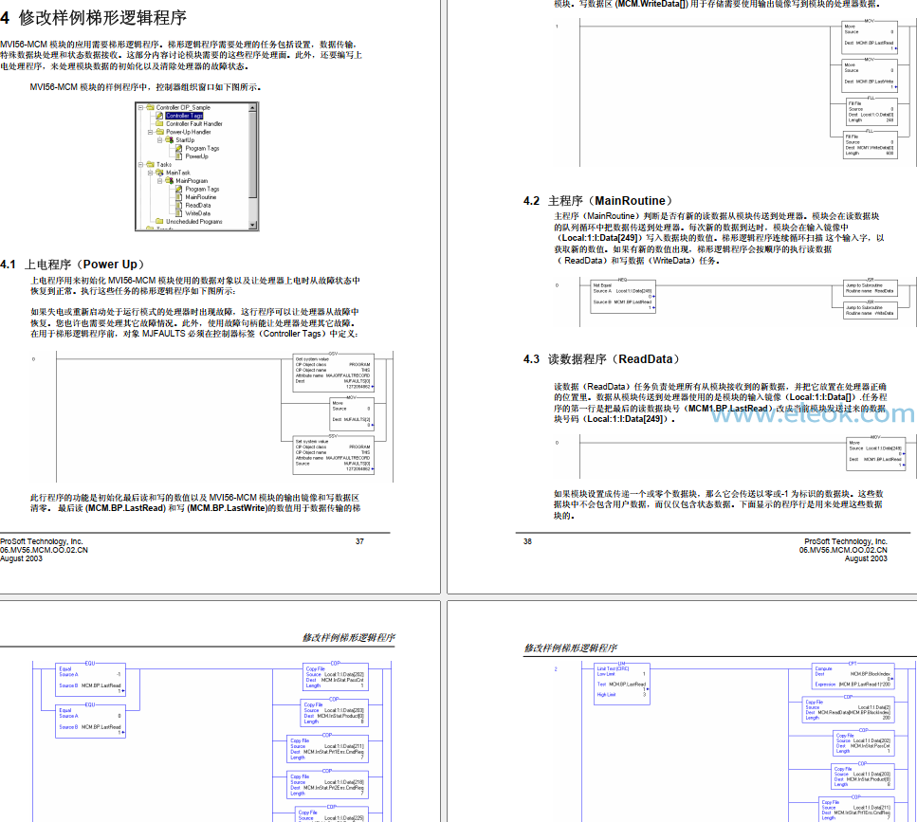Click ProSoft Technology footer on page 38

pos(846,541)
